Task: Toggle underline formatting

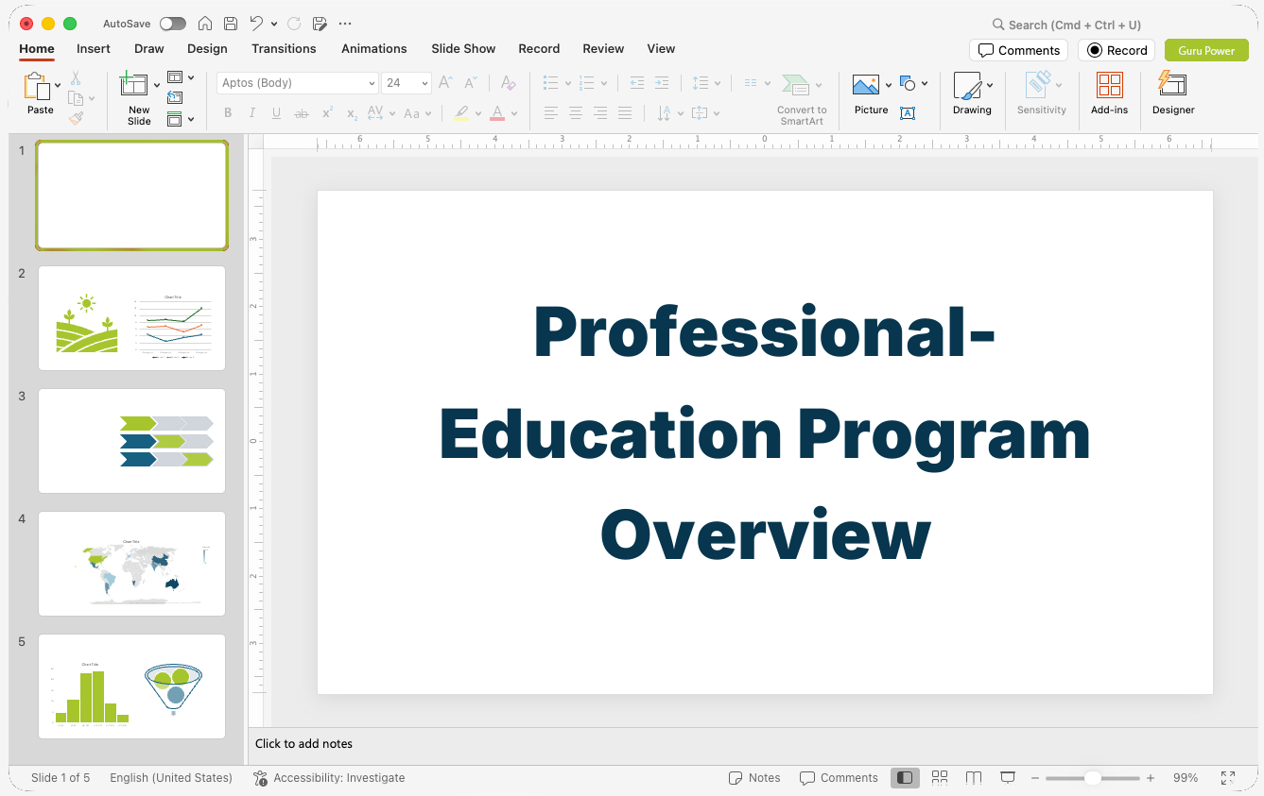Action: coord(276,113)
